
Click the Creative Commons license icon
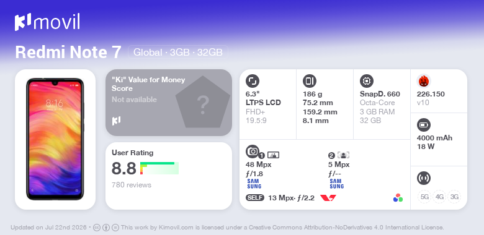[x=97, y=228]
